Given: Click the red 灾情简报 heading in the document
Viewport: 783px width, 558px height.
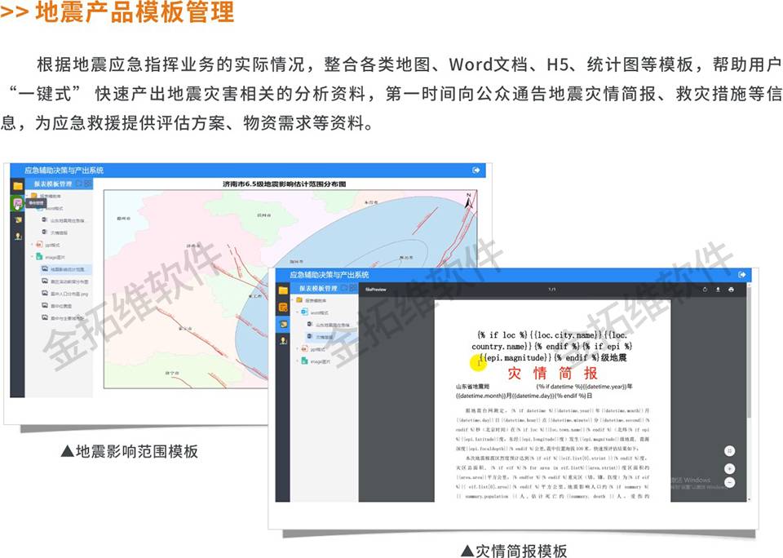Looking at the screenshot, I should tap(552, 373).
